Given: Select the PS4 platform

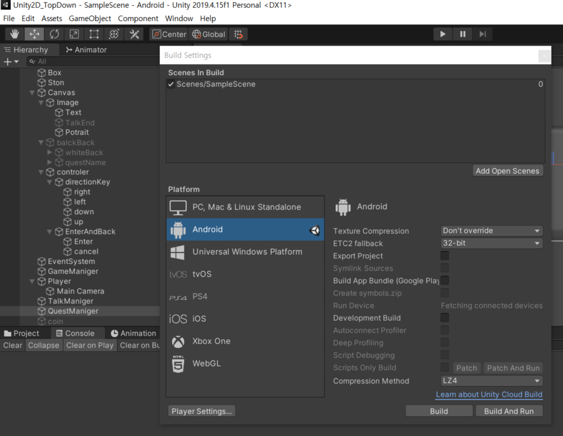Looking at the screenshot, I should click(x=245, y=296).
